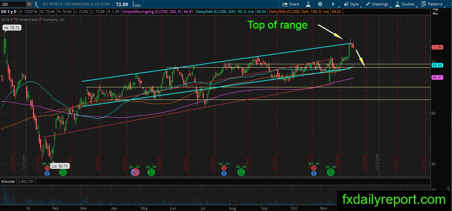Viewport: 452px width, 211px height.
Task: Select the DailySMA (CLOSE, DAY, 100, 0, no) label
Action: [x=300, y=12]
